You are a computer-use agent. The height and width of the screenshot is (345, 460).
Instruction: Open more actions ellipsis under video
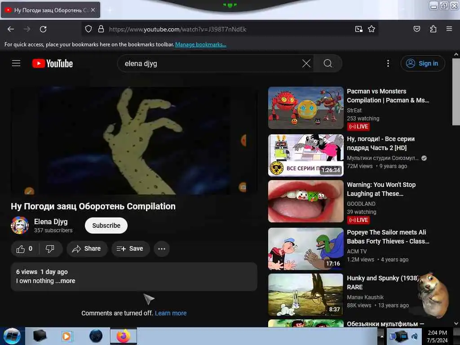coord(162,249)
